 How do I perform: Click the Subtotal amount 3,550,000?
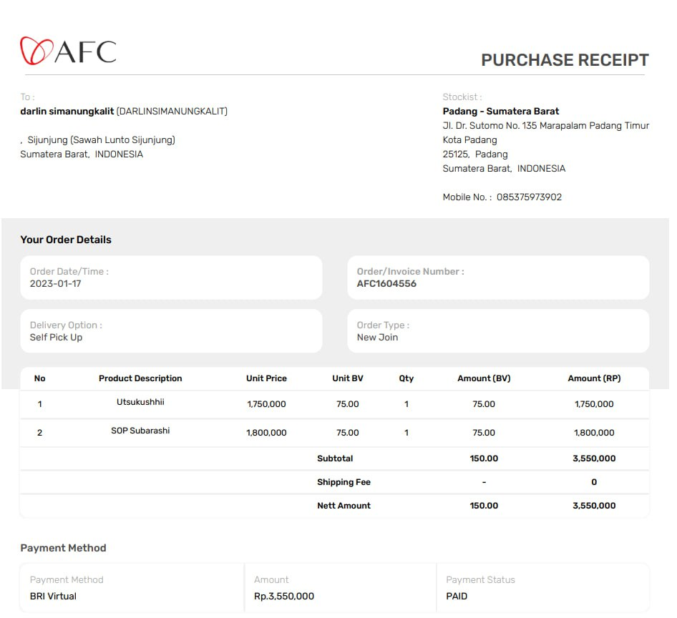click(594, 458)
